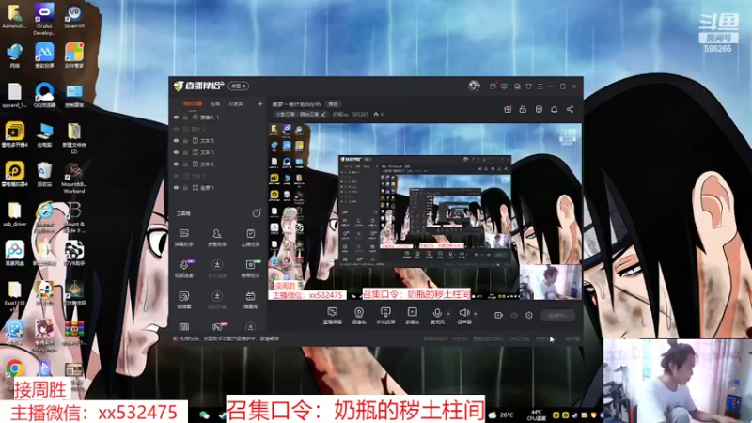Click the live streaming status button

pos(557,316)
